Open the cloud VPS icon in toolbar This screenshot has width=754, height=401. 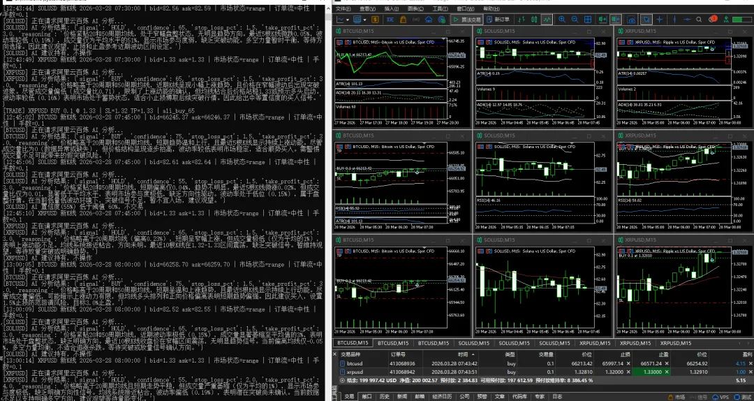pyautogui.click(x=429, y=20)
